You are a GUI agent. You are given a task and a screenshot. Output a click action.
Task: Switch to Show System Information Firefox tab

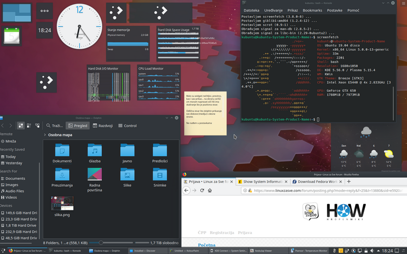(263, 182)
